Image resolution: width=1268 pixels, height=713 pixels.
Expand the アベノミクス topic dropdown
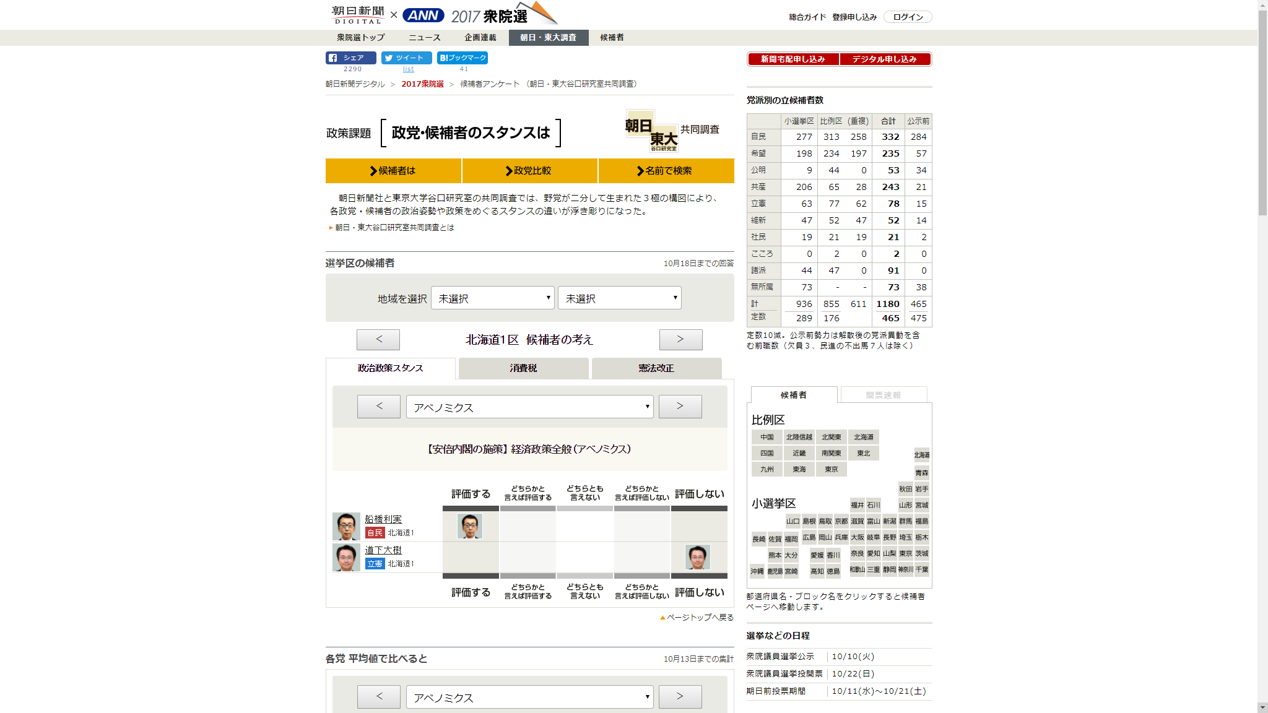(529, 407)
